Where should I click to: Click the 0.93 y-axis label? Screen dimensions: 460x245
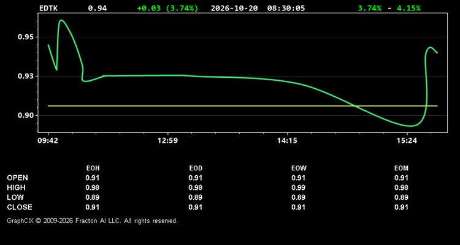click(26, 76)
